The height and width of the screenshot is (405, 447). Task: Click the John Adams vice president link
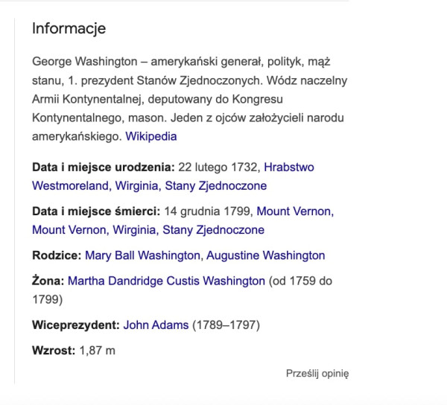[156, 325]
